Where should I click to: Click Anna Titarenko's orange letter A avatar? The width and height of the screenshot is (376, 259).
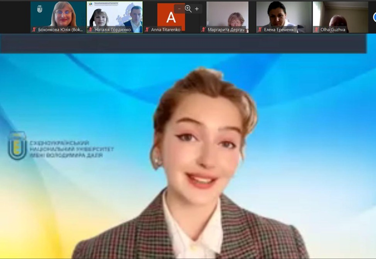[171, 17]
